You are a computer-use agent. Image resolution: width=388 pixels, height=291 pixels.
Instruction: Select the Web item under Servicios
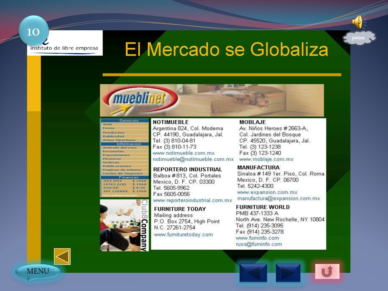point(124,124)
